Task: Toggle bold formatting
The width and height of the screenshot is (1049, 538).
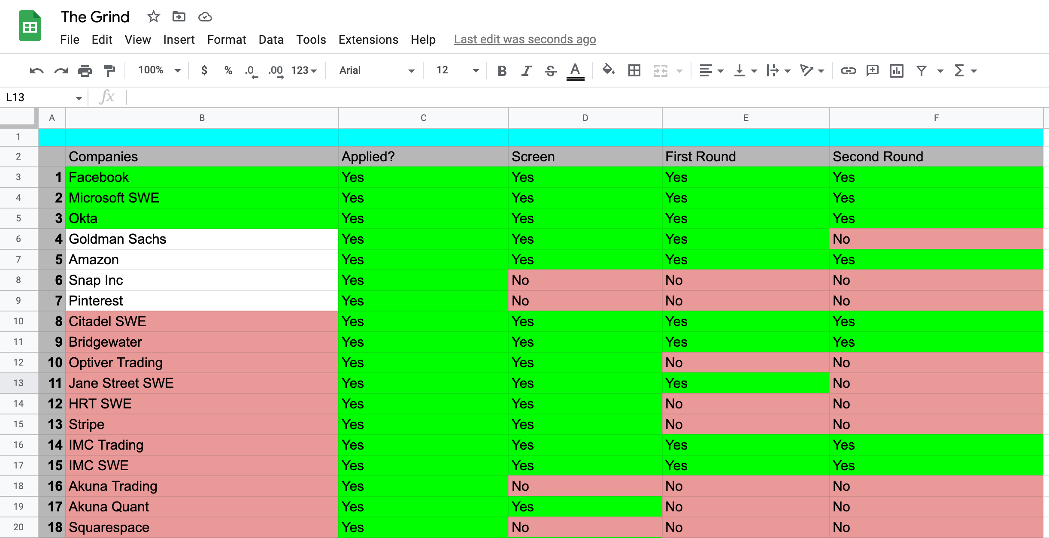Action: pos(502,71)
